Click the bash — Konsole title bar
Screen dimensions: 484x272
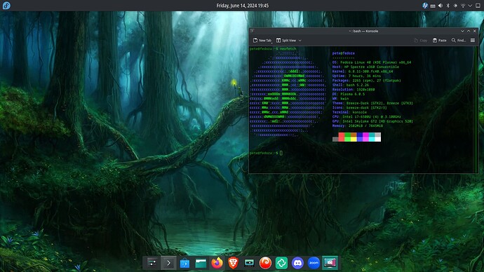[363, 31]
